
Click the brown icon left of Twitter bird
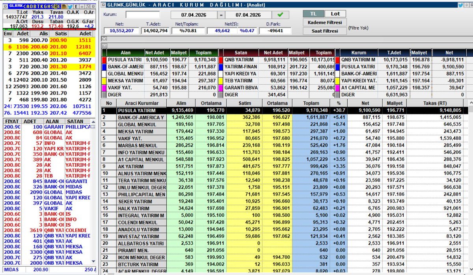[x=64, y=6]
